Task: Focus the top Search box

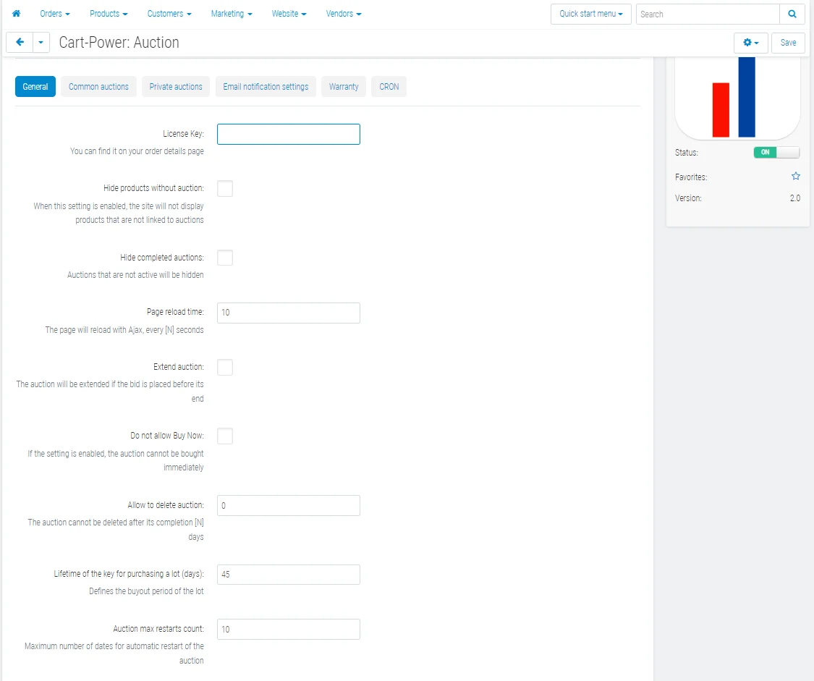Action: [x=708, y=14]
